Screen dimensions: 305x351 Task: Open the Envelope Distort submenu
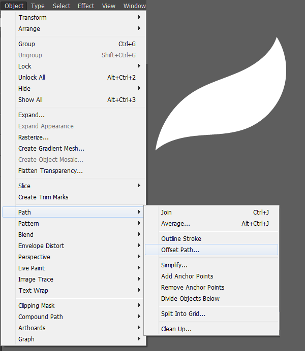pyautogui.click(x=41, y=245)
